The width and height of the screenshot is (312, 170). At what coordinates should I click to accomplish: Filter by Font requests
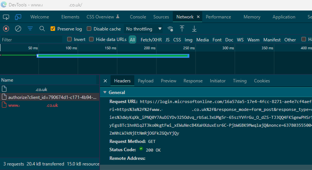coord(217,39)
